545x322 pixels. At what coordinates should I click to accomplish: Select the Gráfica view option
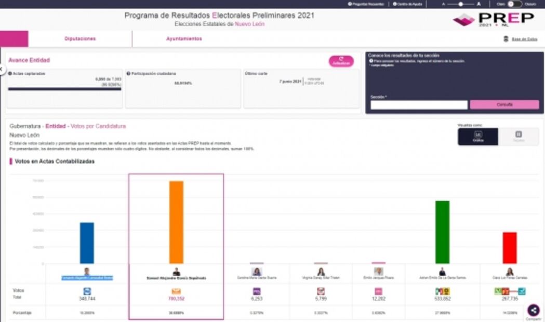pos(477,137)
